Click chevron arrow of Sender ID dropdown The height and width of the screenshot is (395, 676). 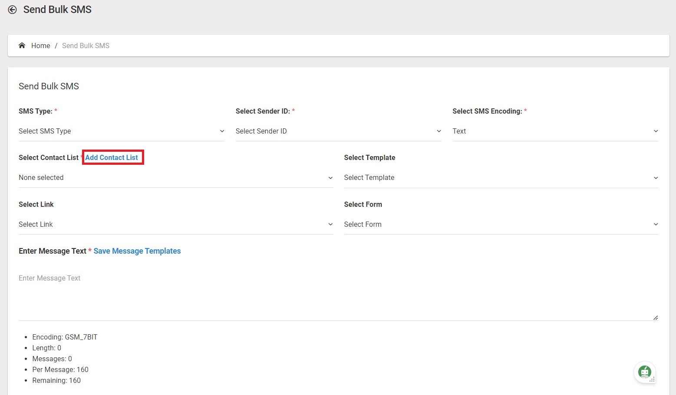(x=439, y=131)
